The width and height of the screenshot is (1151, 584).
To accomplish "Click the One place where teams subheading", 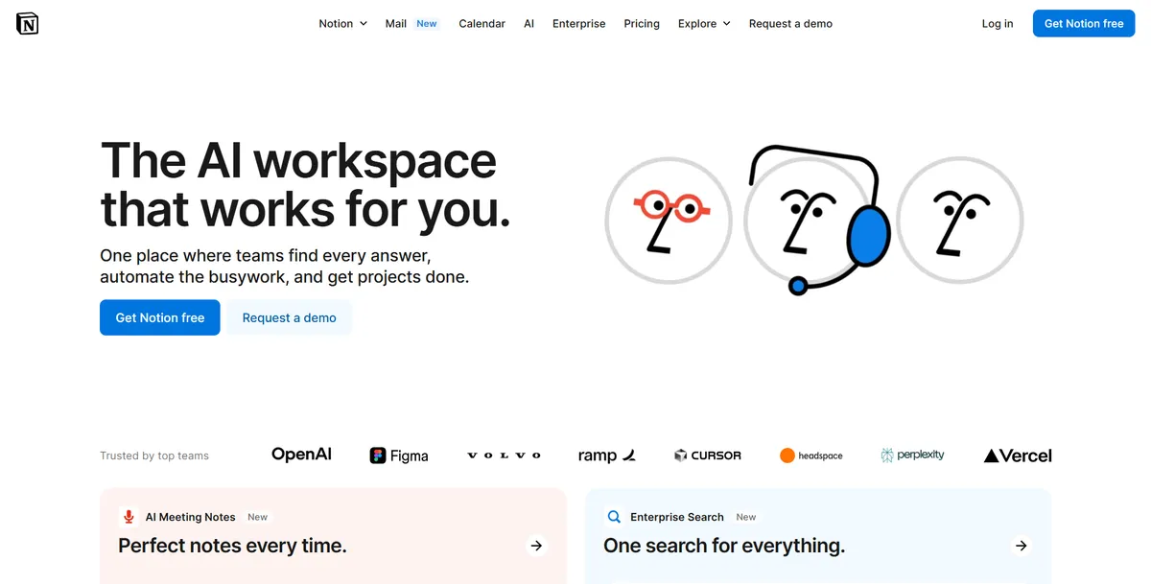I will 285,267.
